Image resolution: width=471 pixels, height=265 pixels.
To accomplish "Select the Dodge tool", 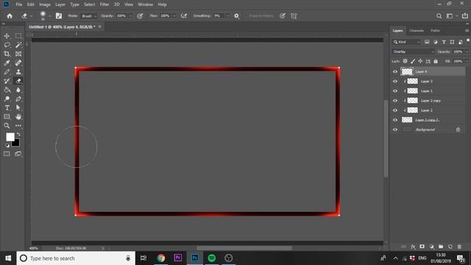I will [7, 99].
